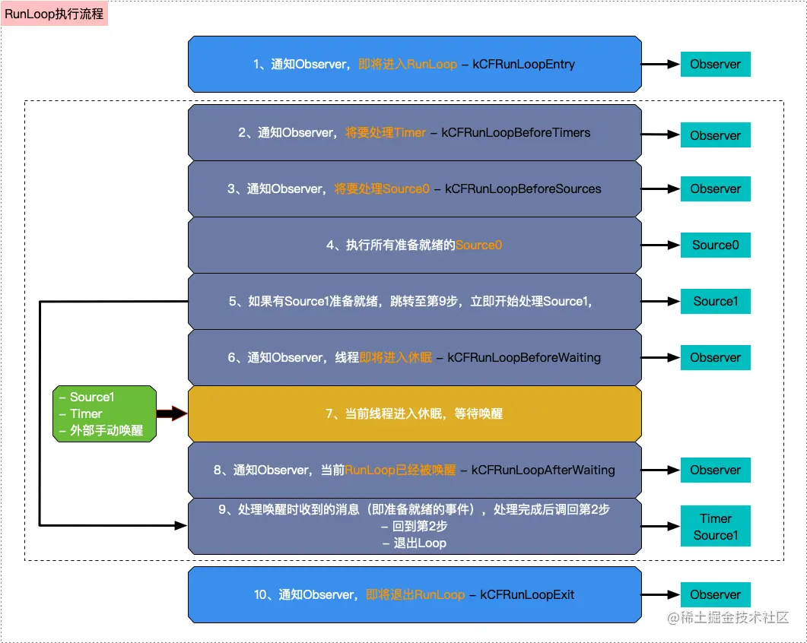Click the Observer box beside kCFRunLoopBeforeSources step
The image size is (807, 643).
point(716,188)
